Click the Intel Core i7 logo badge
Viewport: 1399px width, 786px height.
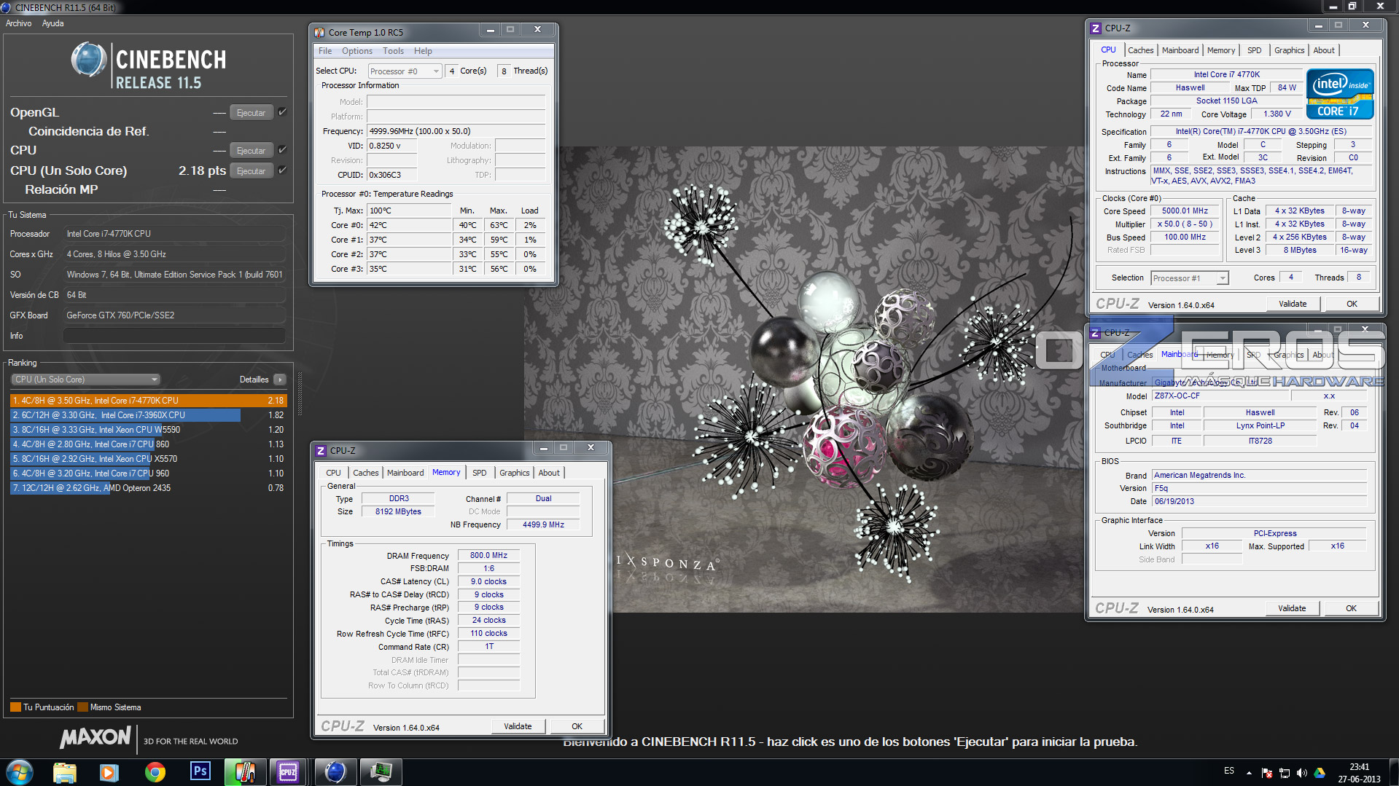point(1340,94)
